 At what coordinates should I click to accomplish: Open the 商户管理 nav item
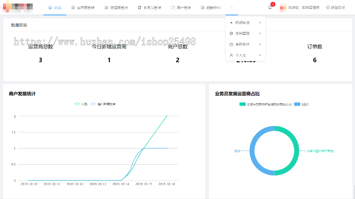tap(181, 8)
